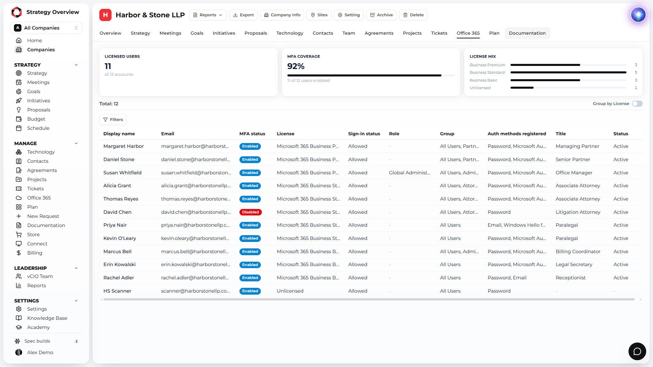Open the All Companies selector

pos(46,28)
